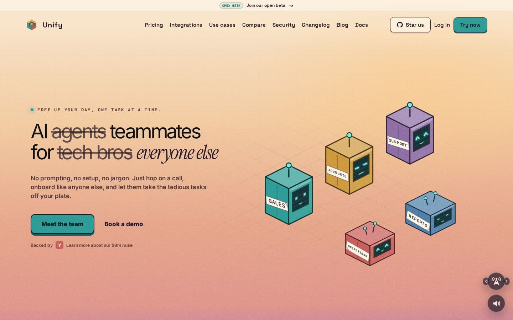Open the Docs link
Screen dimensions: 513x320
click(362, 25)
